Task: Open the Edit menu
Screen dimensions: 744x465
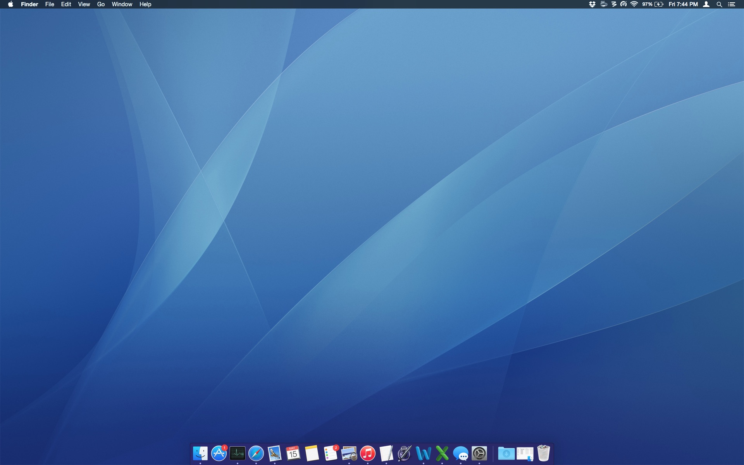Action: [x=66, y=4]
